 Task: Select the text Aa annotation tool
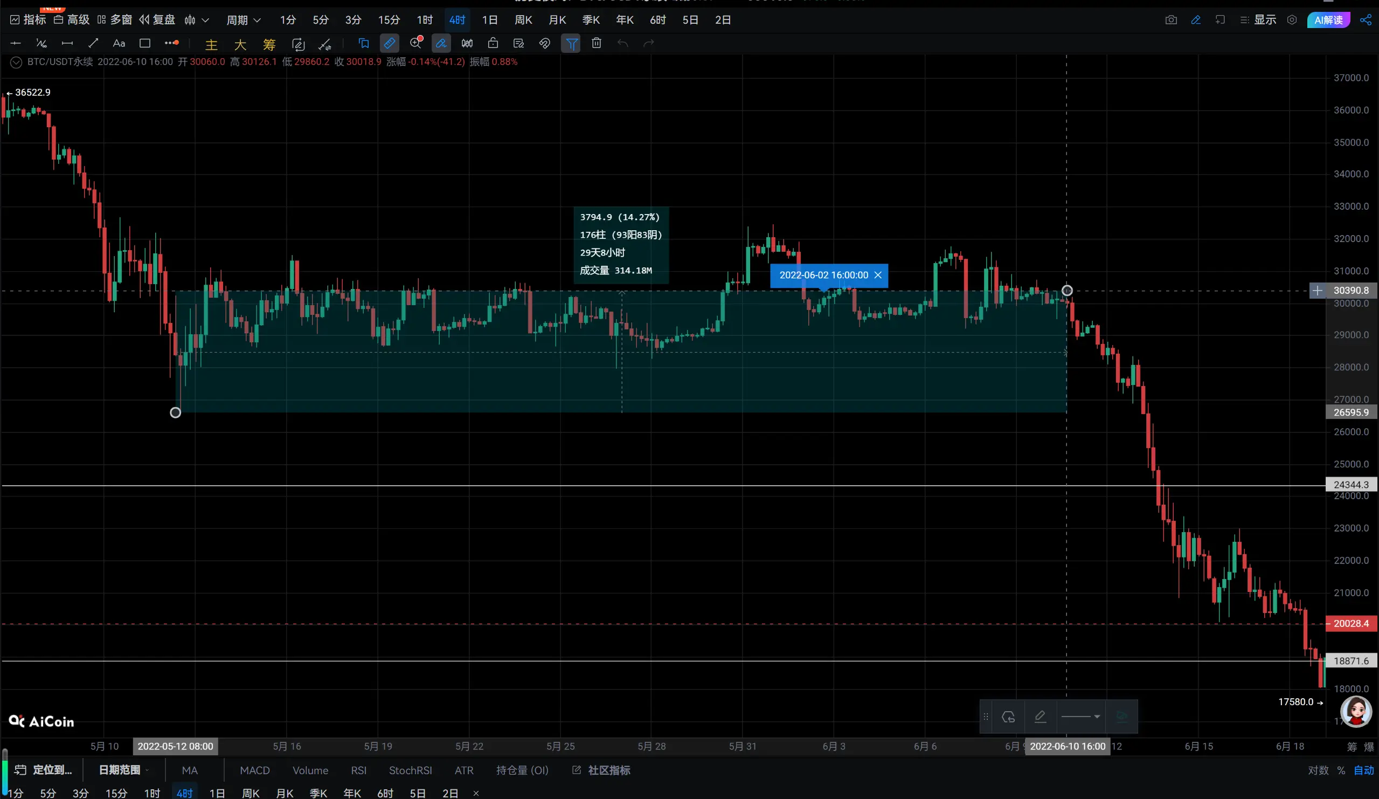pos(119,43)
